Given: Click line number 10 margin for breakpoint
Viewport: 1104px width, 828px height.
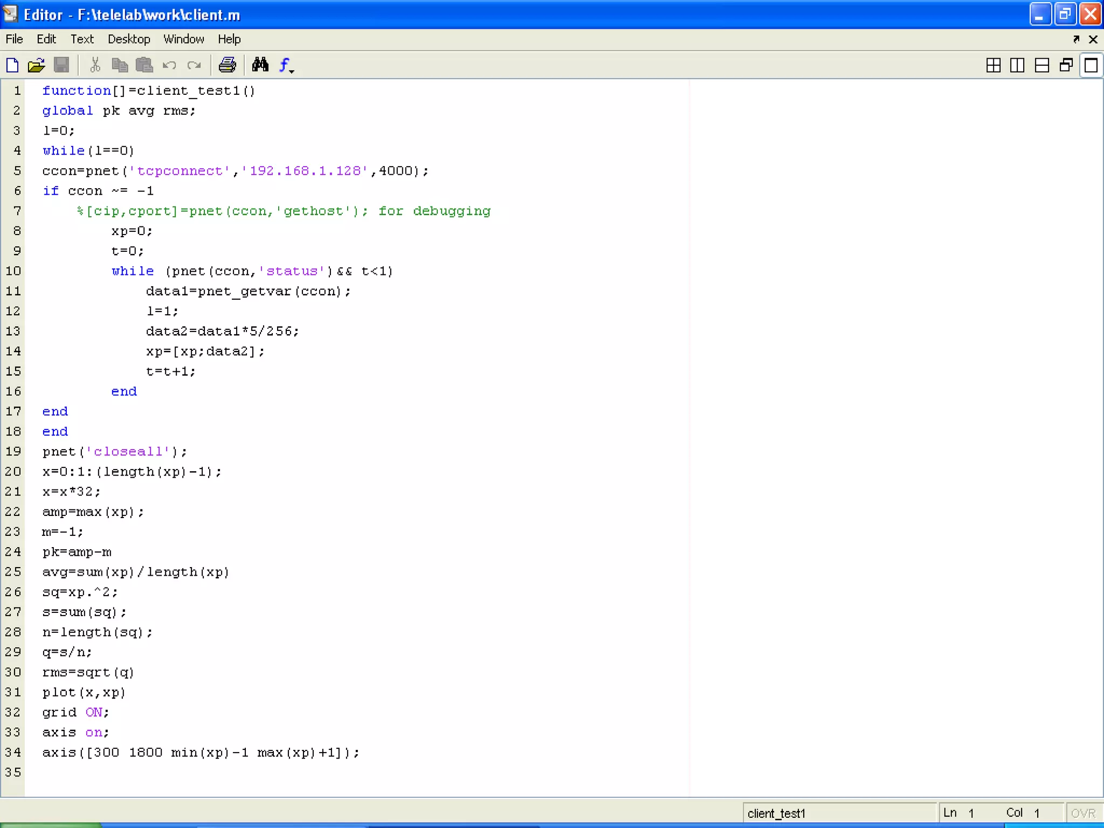Looking at the screenshot, I should click(x=13, y=271).
